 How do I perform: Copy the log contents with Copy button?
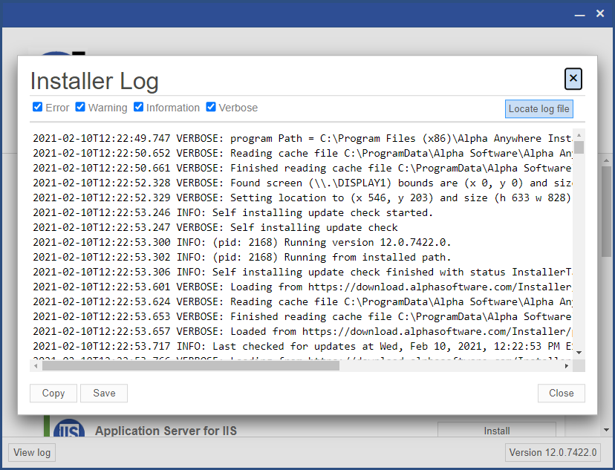[x=53, y=394]
